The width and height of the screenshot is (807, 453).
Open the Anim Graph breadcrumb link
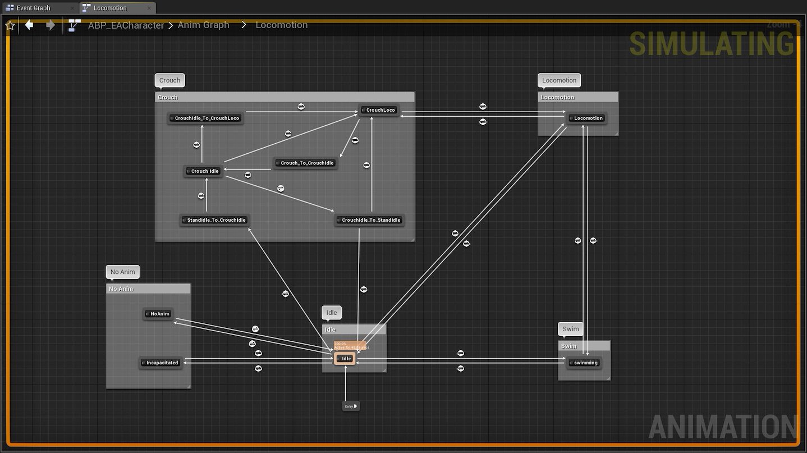pyautogui.click(x=203, y=25)
